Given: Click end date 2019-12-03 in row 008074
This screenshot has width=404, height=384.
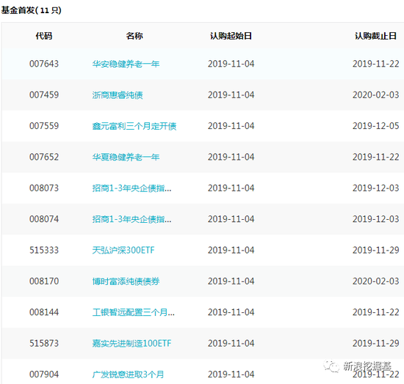Looking at the screenshot, I should click(375, 219).
